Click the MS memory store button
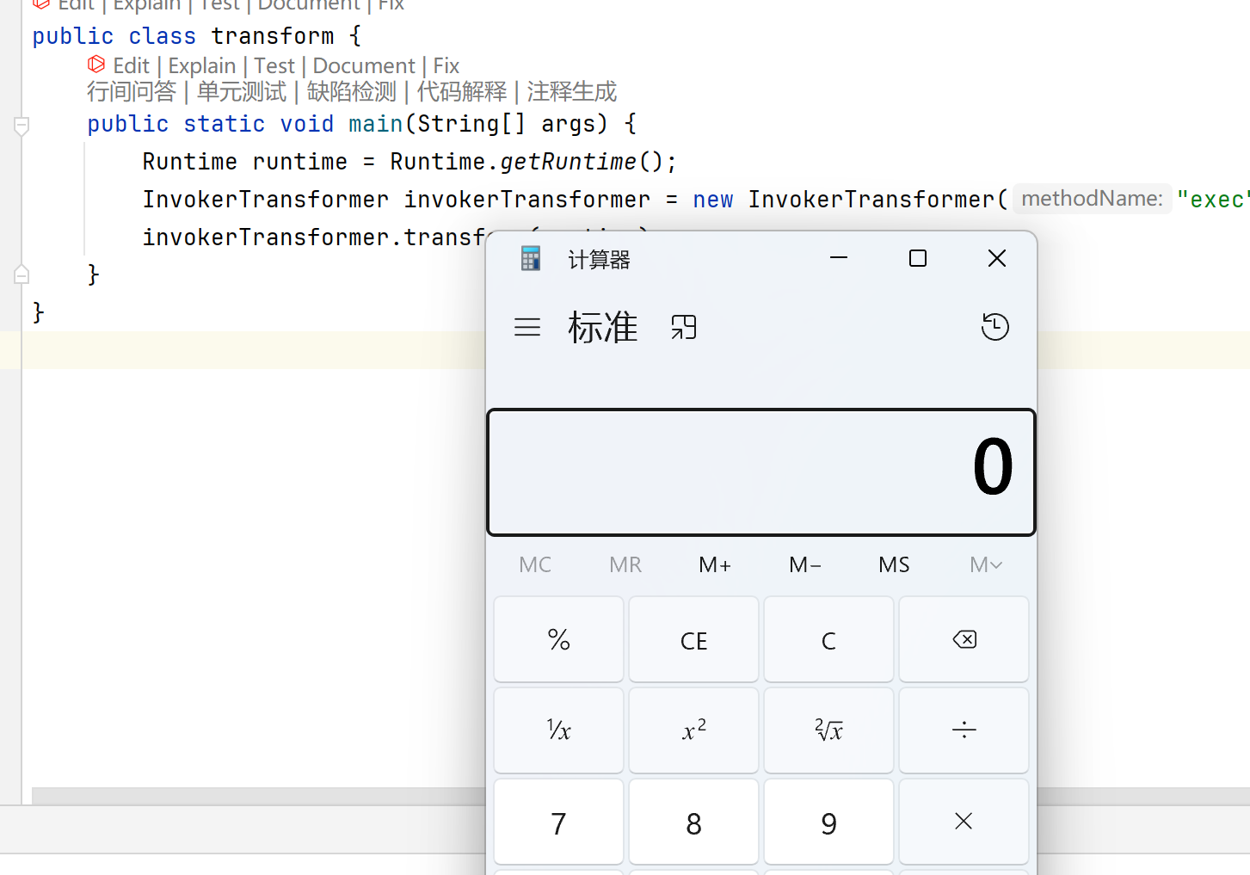 (894, 565)
